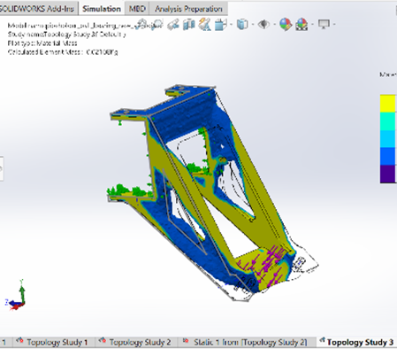Open the MBD ribbon tab

[x=137, y=9]
